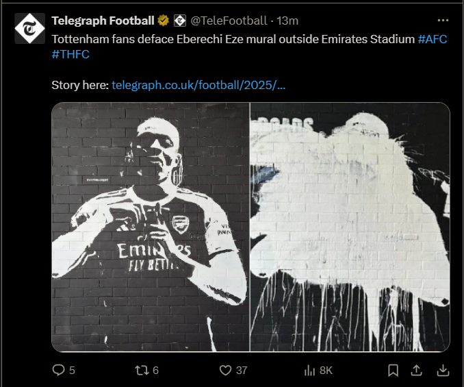This screenshot has width=464, height=387.
Task: Open the view analytics bar chart icon
Action: (309, 371)
